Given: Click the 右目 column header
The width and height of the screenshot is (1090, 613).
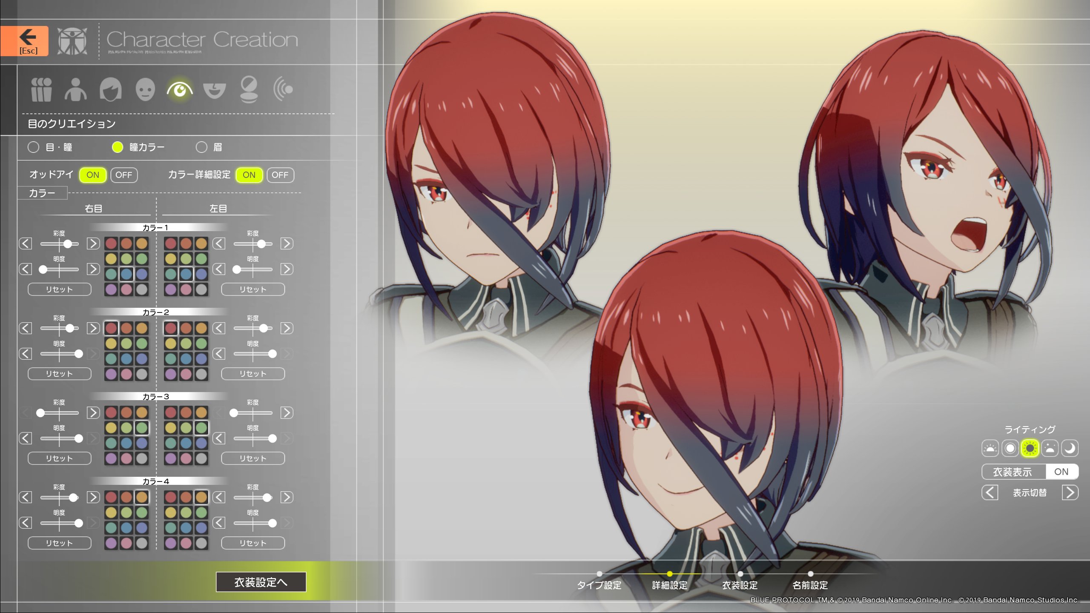Looking at the screenshot, I should pos(93,209).
